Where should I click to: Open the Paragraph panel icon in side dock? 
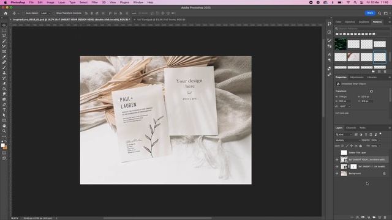pos(330,60)
